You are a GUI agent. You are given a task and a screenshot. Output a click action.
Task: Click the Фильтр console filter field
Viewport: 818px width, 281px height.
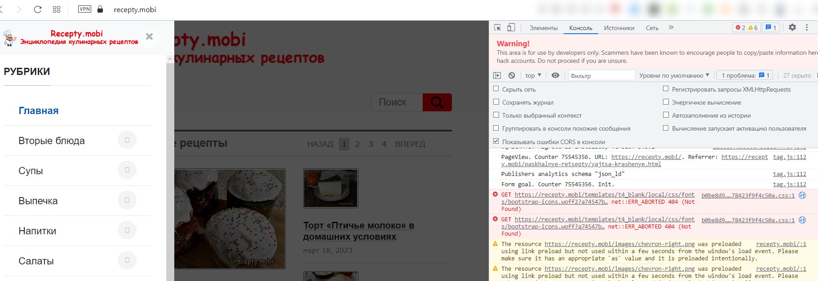coord(601,75)
